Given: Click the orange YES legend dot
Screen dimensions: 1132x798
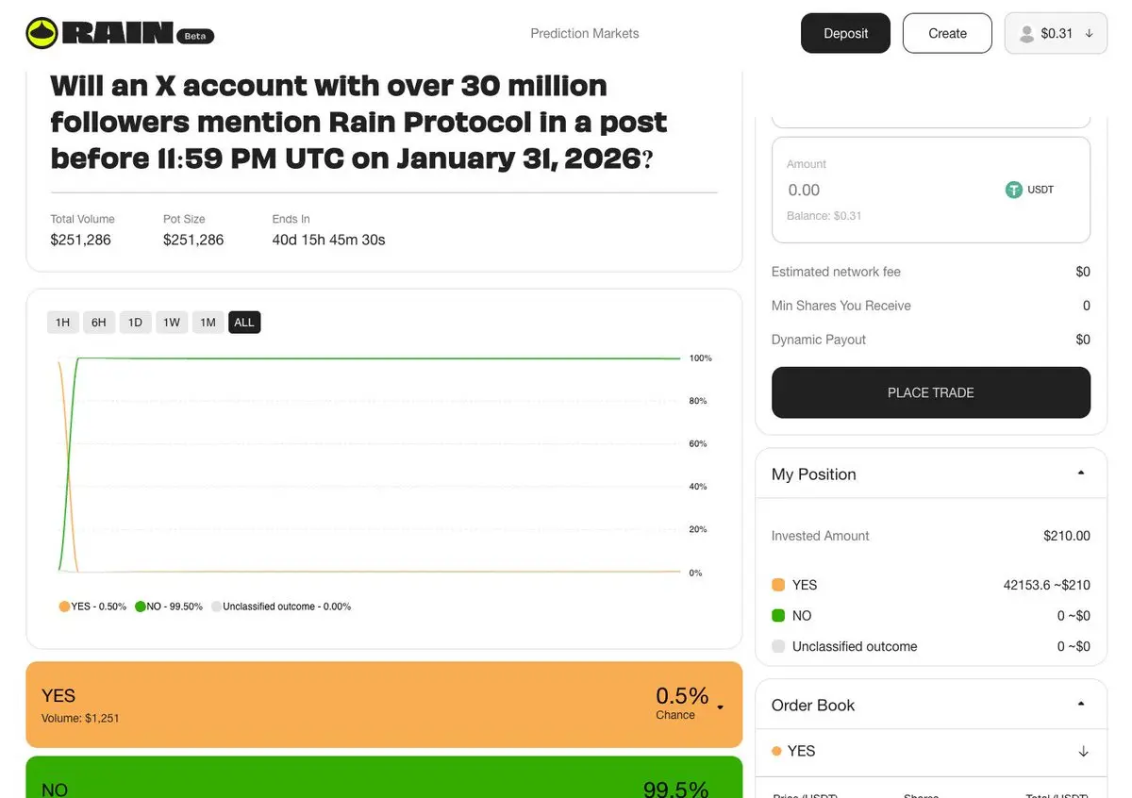Looking at the screenshot, I should coord(64,607).
